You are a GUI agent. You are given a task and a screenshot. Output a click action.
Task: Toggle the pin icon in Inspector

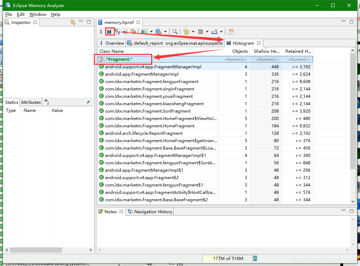click(x=88, y=102)
